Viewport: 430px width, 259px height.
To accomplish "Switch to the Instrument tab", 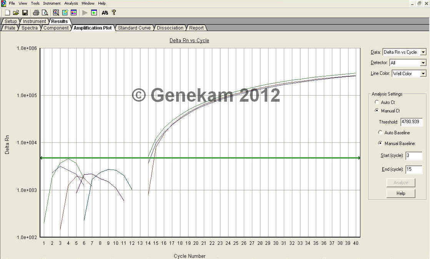I will click(34, 21).
